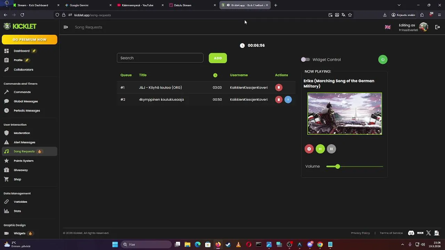Open Privacy Policy link
This screenshot has height=250, width=445.
(361, 233)
